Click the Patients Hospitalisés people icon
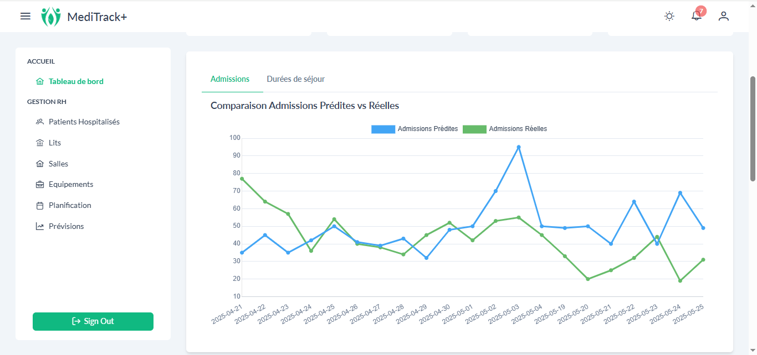 [x=39, y=122]
